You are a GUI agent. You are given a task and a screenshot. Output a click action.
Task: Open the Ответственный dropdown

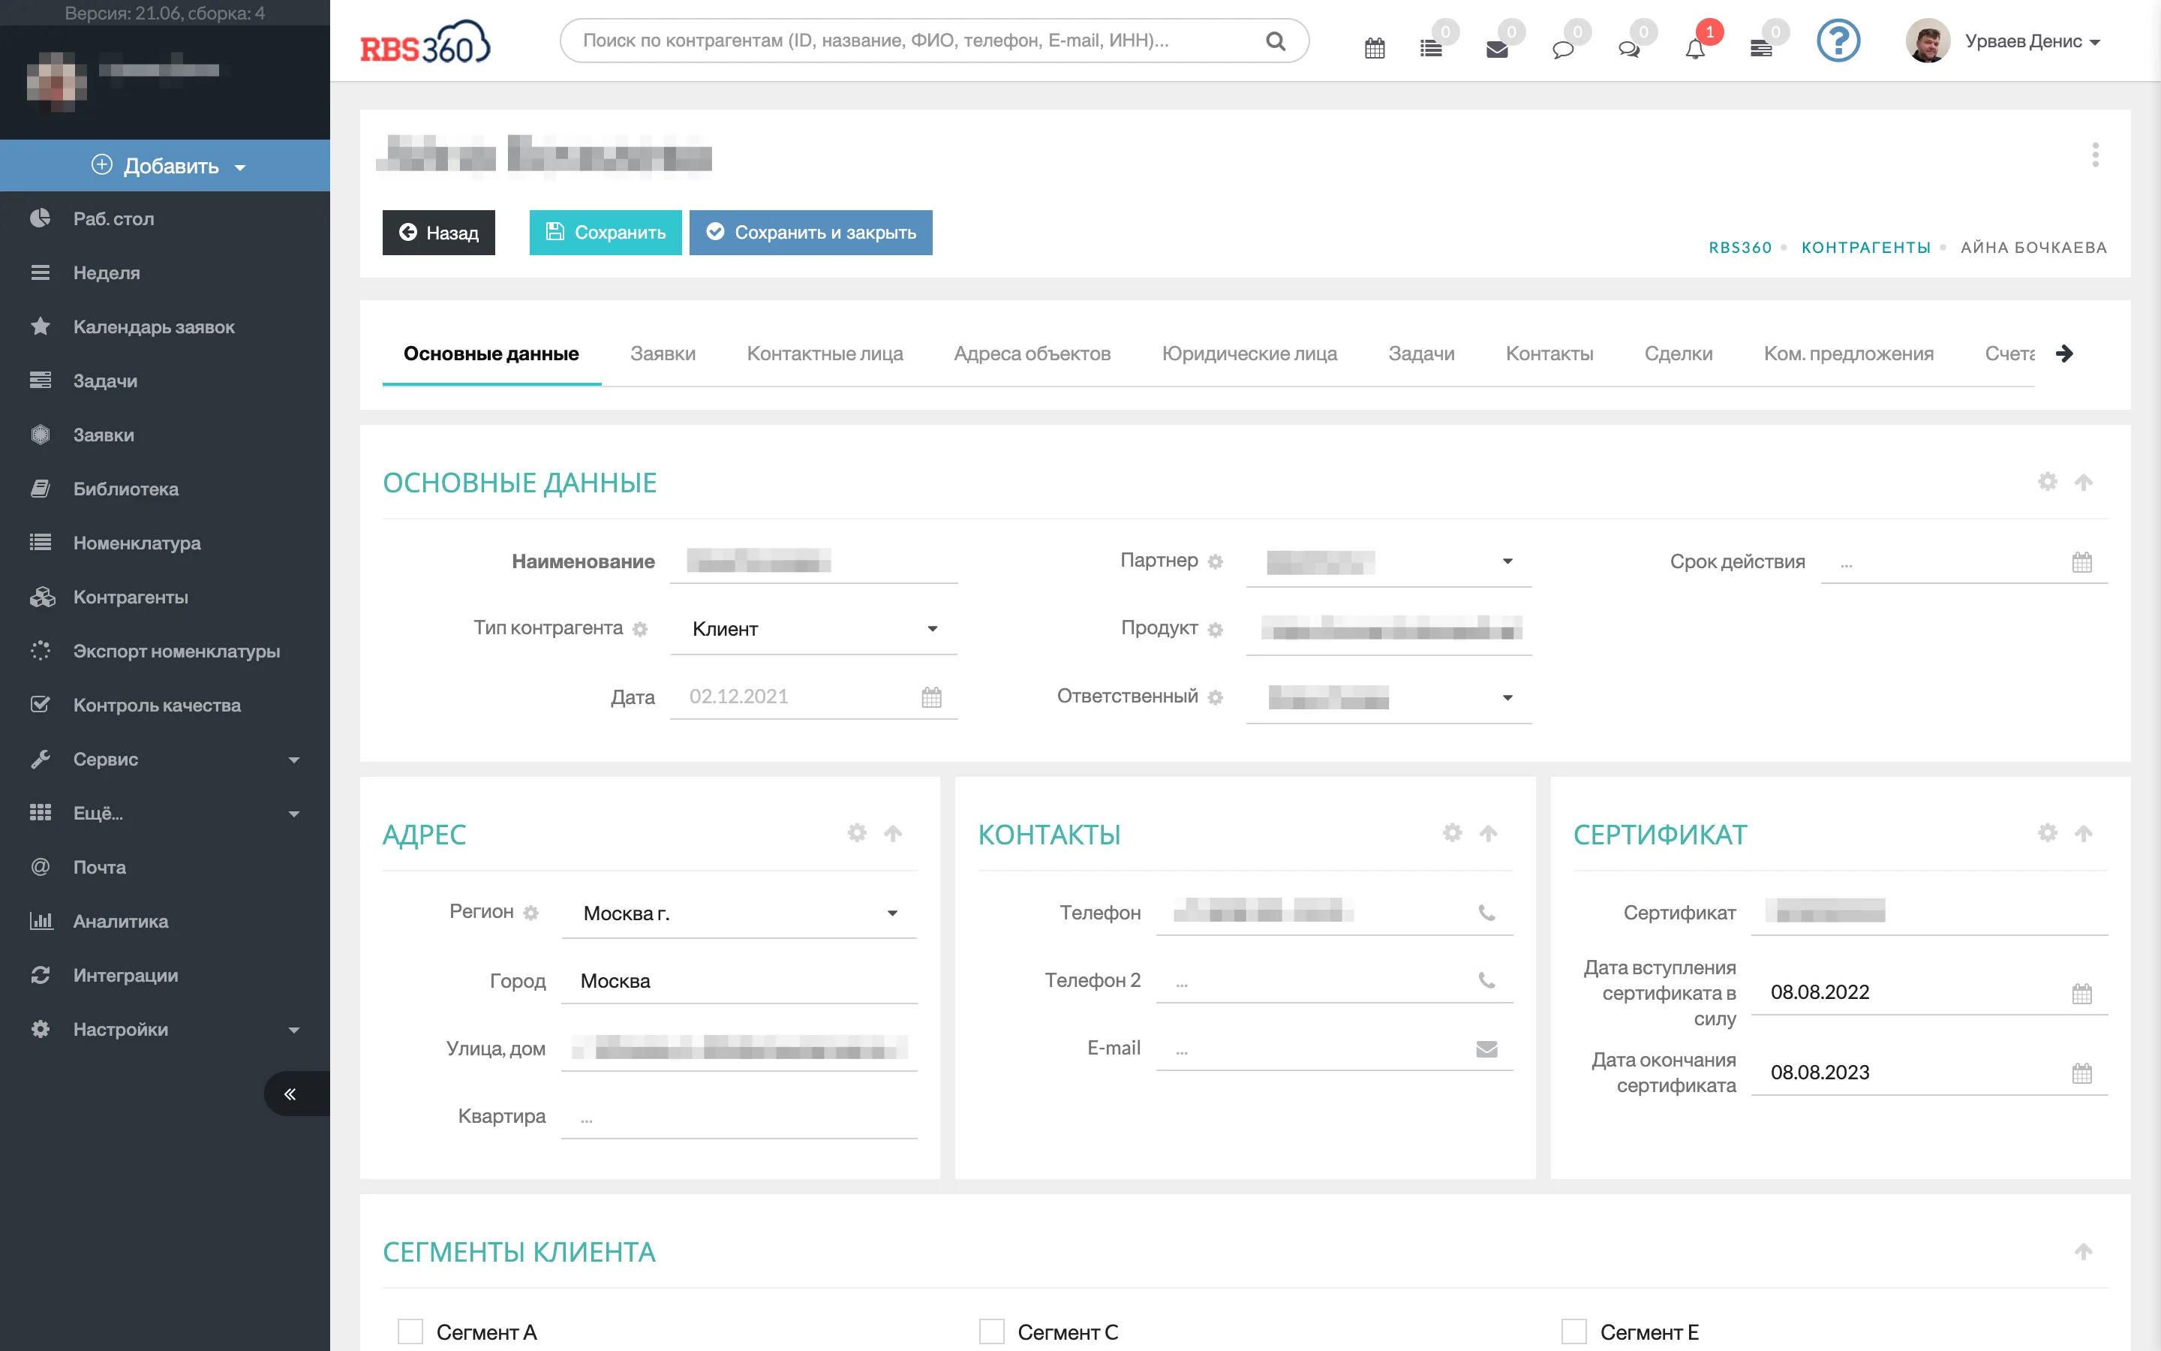click(1389, 697)
